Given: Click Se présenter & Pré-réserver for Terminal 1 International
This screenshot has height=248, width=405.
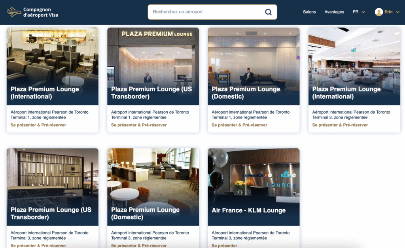Looking at the screenshot, I should coord(38,125).
